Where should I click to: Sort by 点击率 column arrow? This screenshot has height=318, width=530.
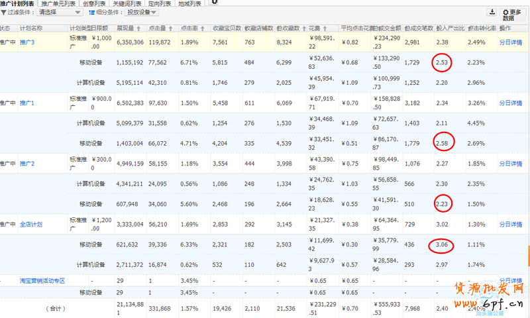click(x=203, y=28)
